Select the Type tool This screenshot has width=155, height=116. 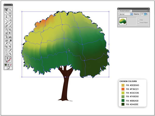[x=10, y=17]
